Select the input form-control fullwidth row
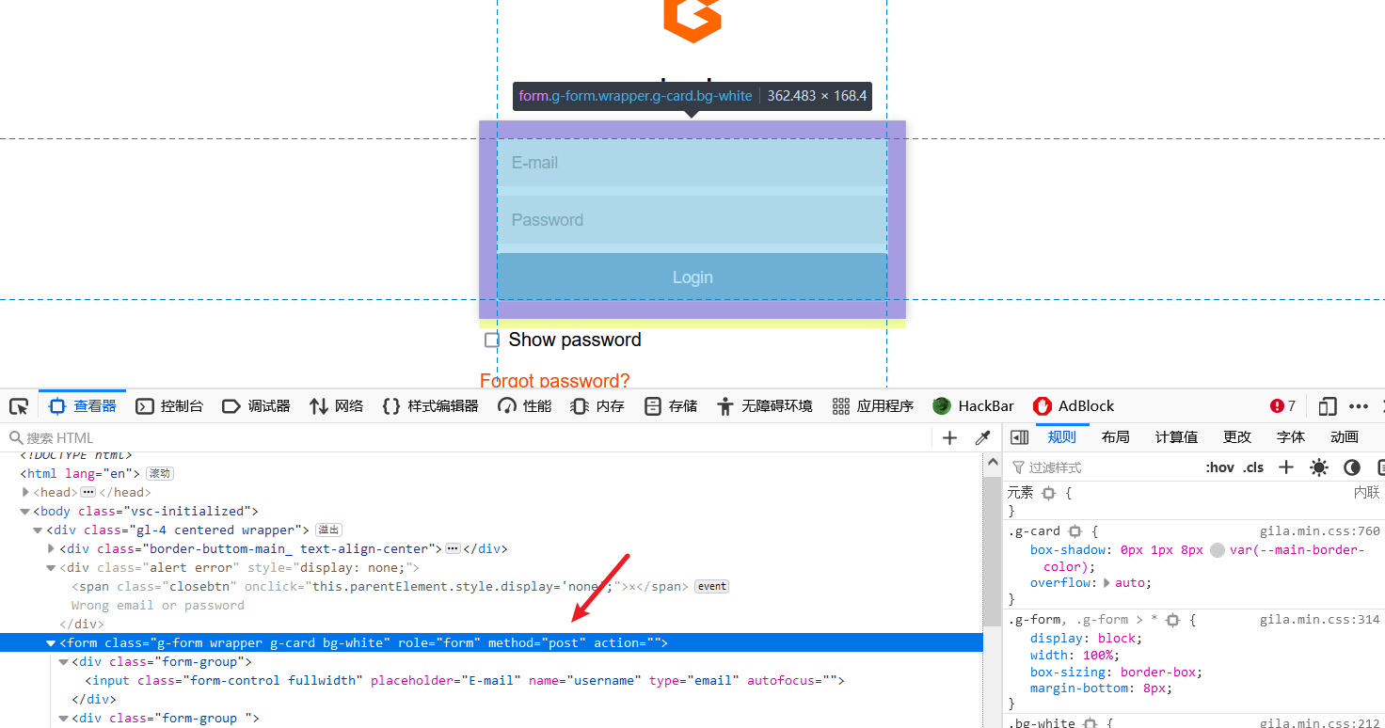Viewport: 1385px width, 728px height. [x=491, y=681]
